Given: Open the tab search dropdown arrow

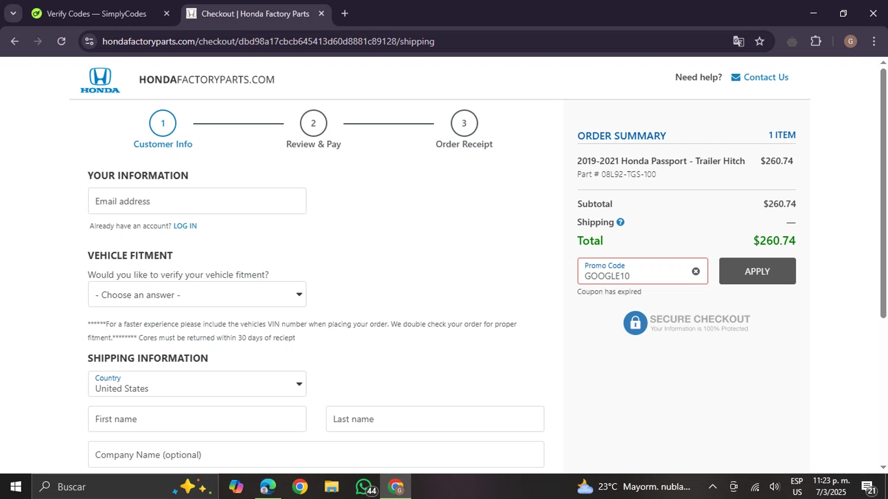Looking at the screenshot, I should point(13,14).
